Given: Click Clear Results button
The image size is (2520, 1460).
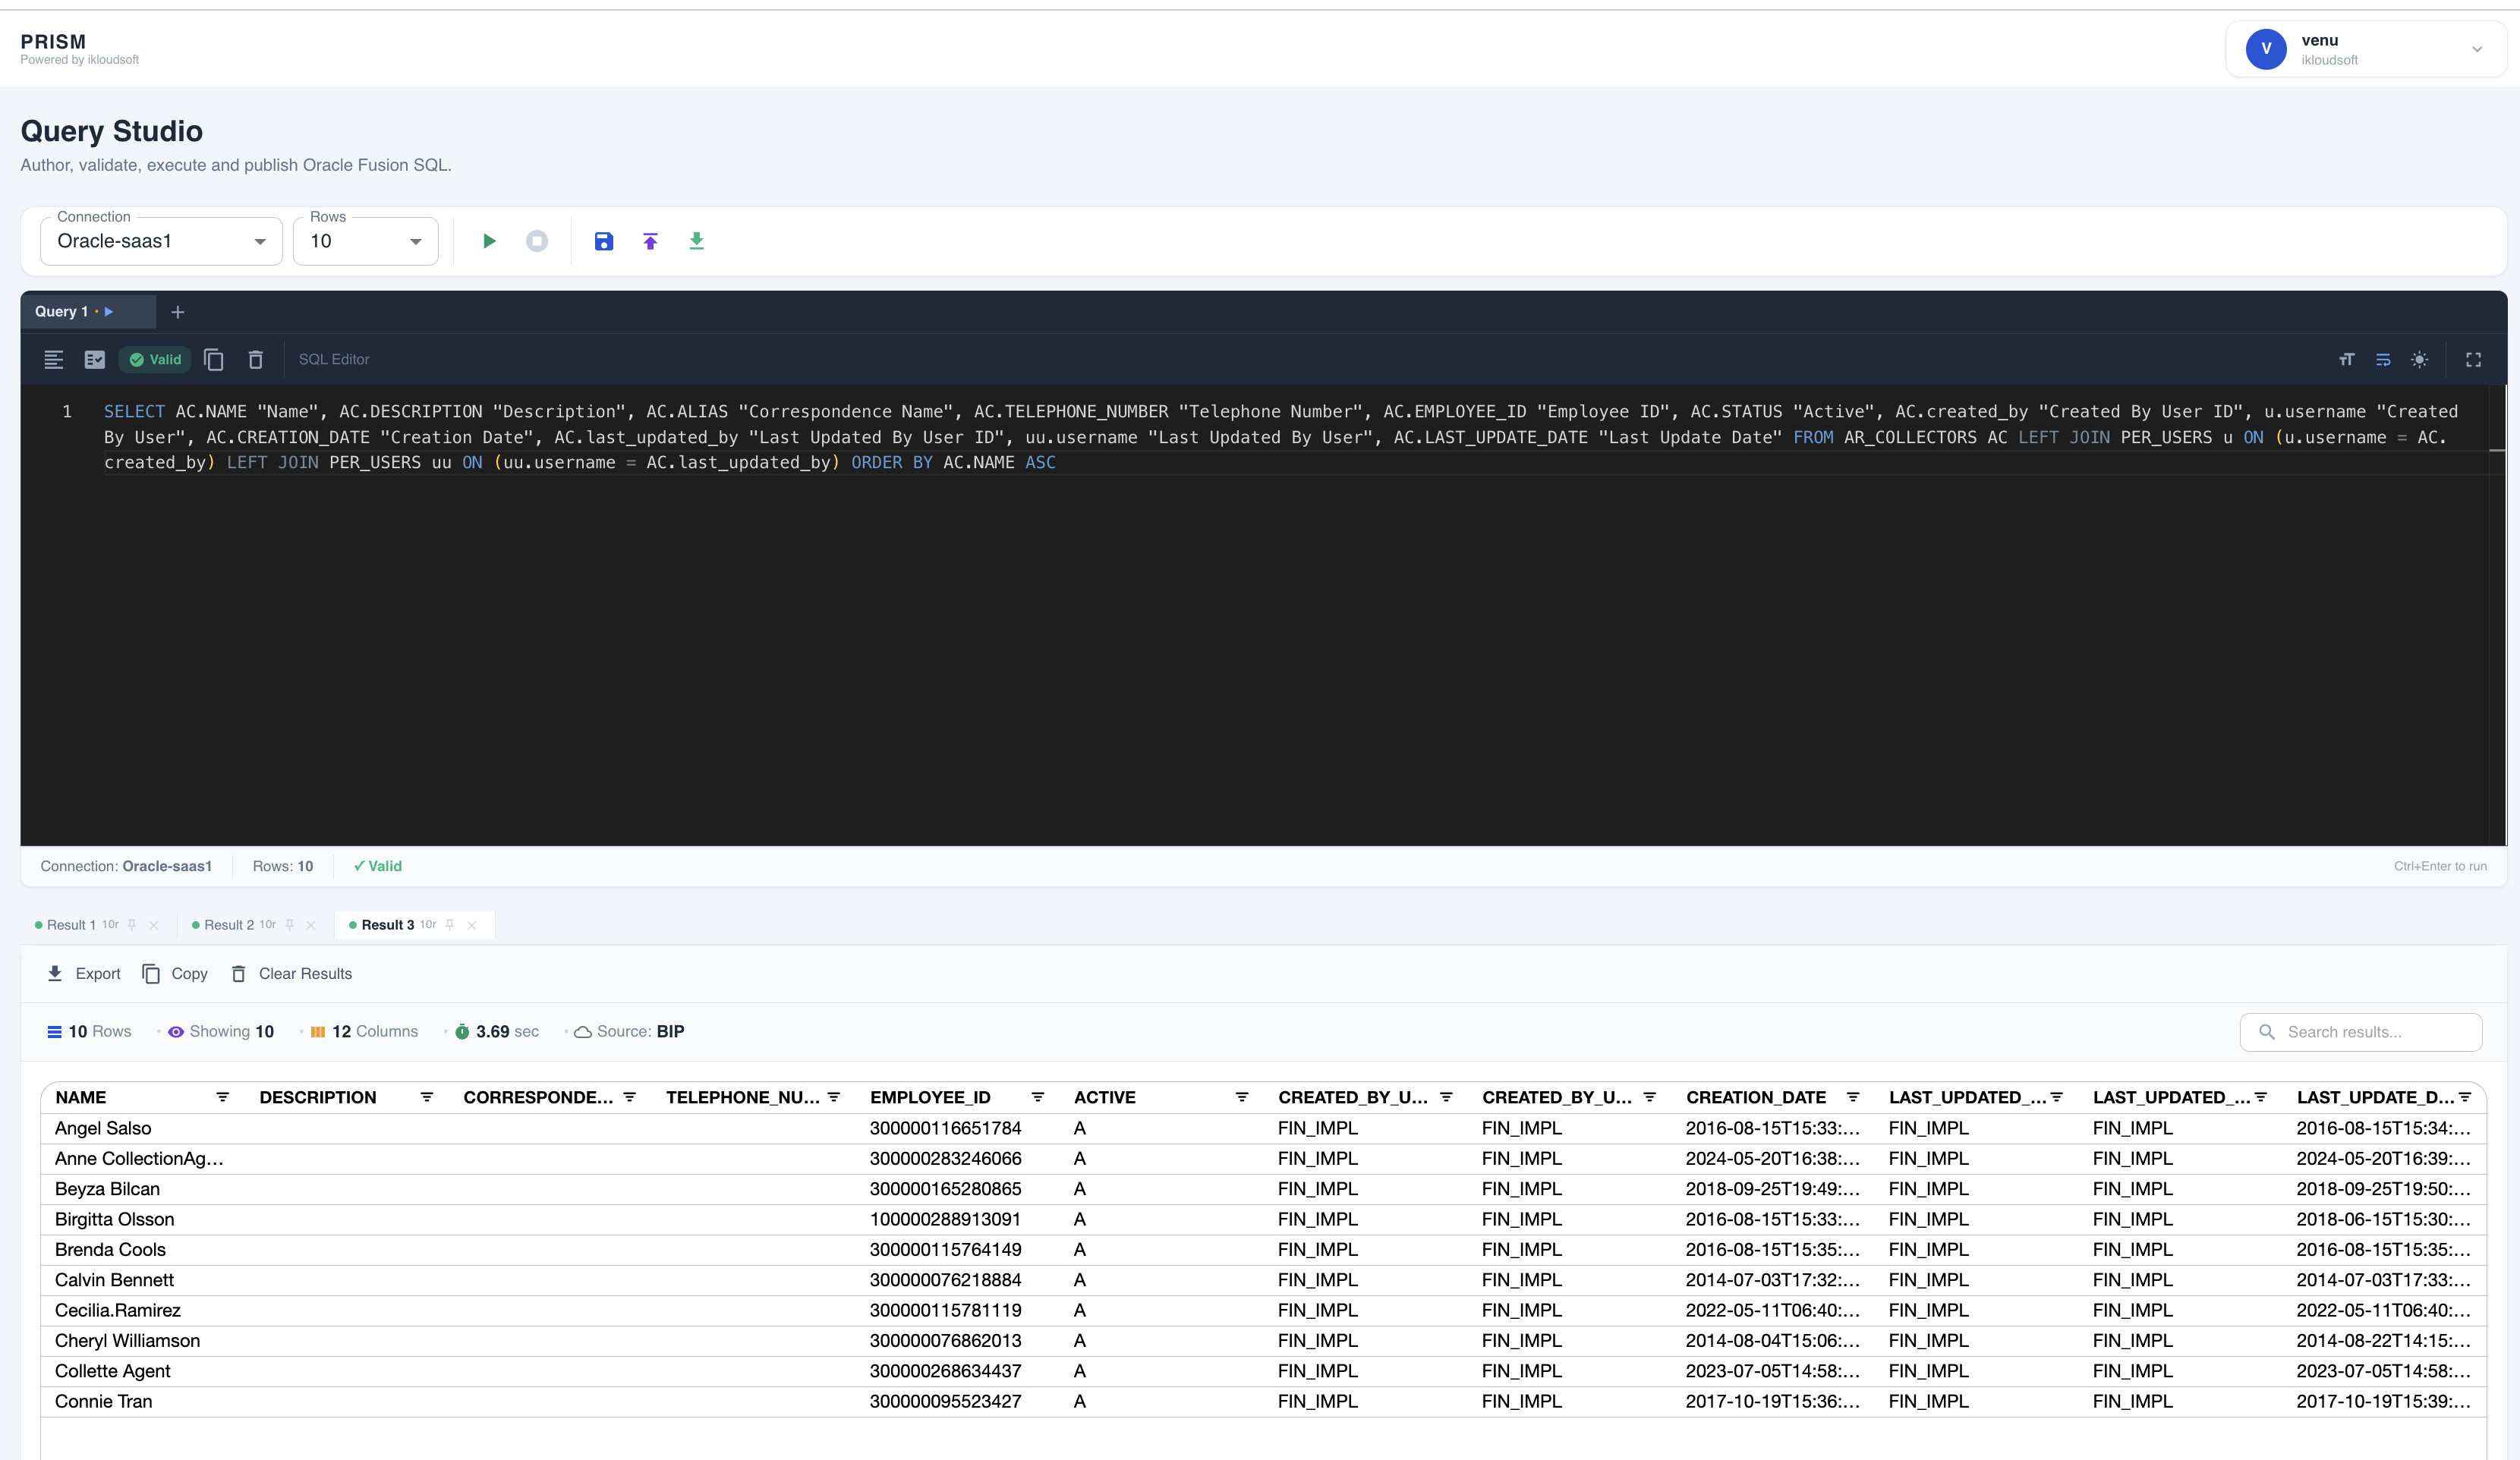Looking at the screenshot, I should click(x=291, y=974).
